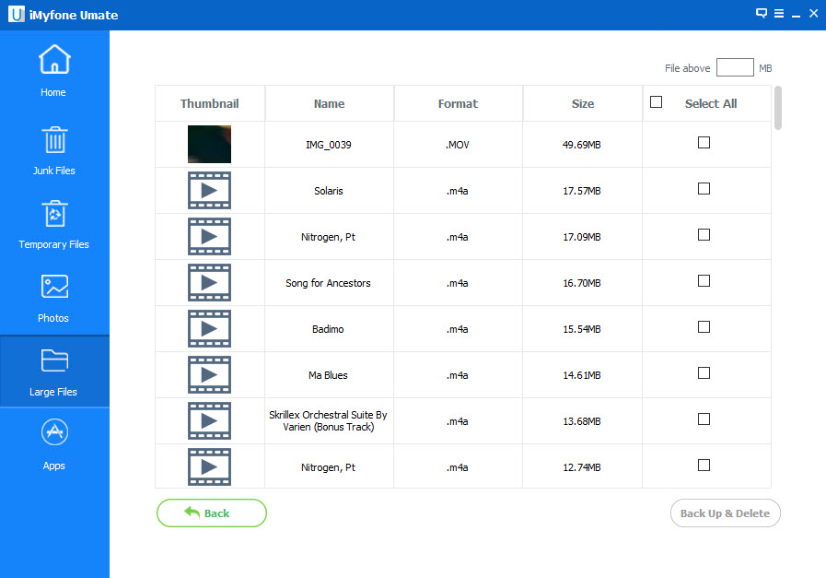Click the Size column header
826x578 pixels.
pos(582,104)
